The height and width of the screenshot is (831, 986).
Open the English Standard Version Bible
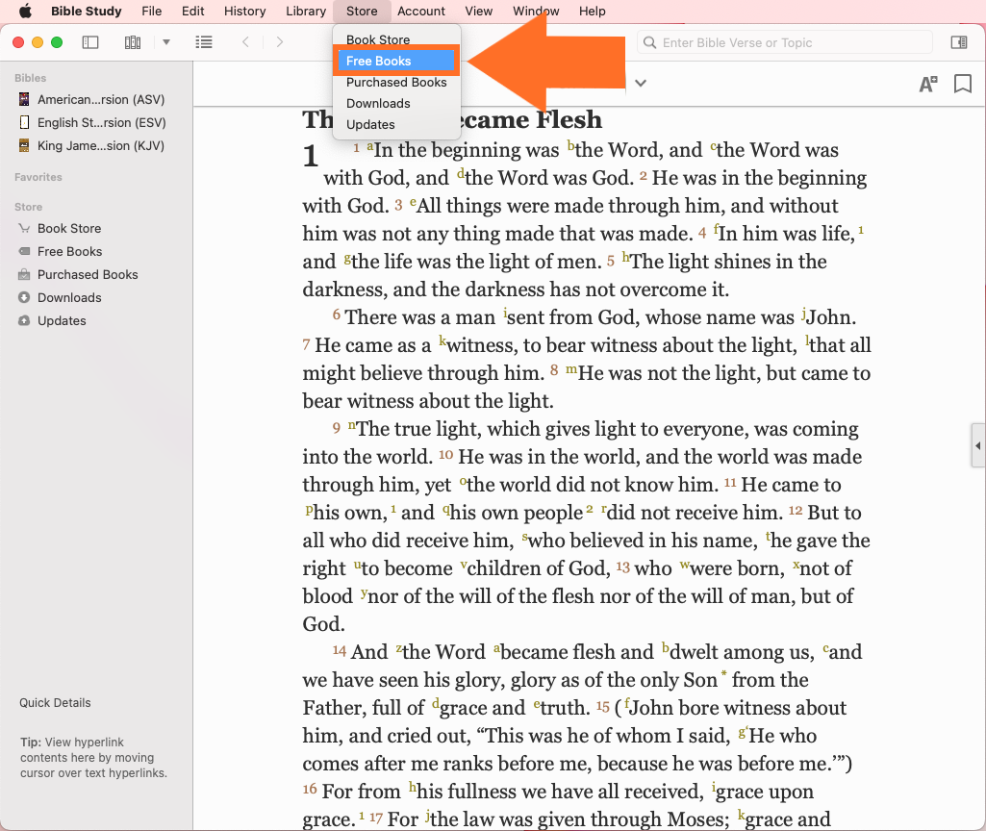click(100, 122)
